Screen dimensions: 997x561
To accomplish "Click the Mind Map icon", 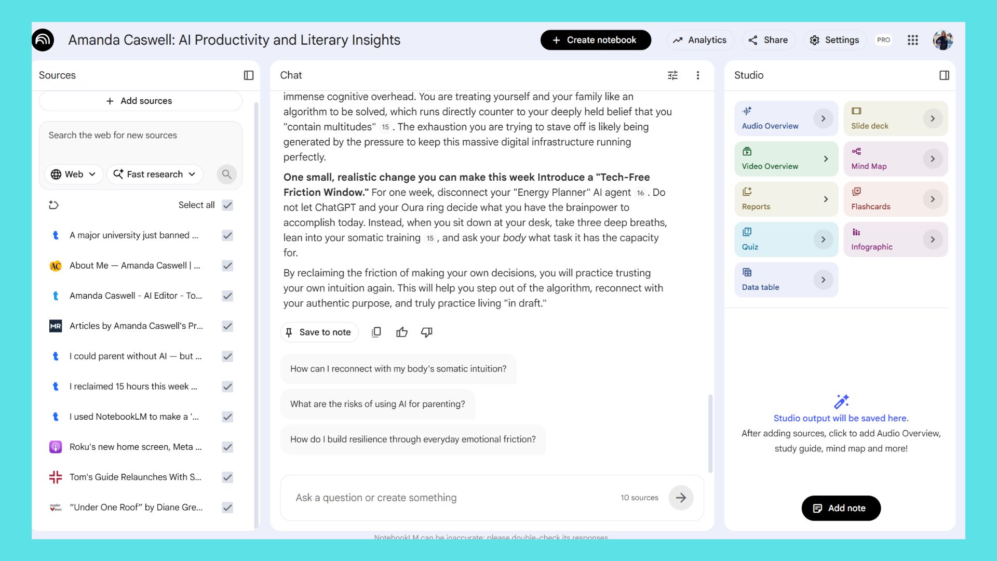I will (x=856, y=151).
